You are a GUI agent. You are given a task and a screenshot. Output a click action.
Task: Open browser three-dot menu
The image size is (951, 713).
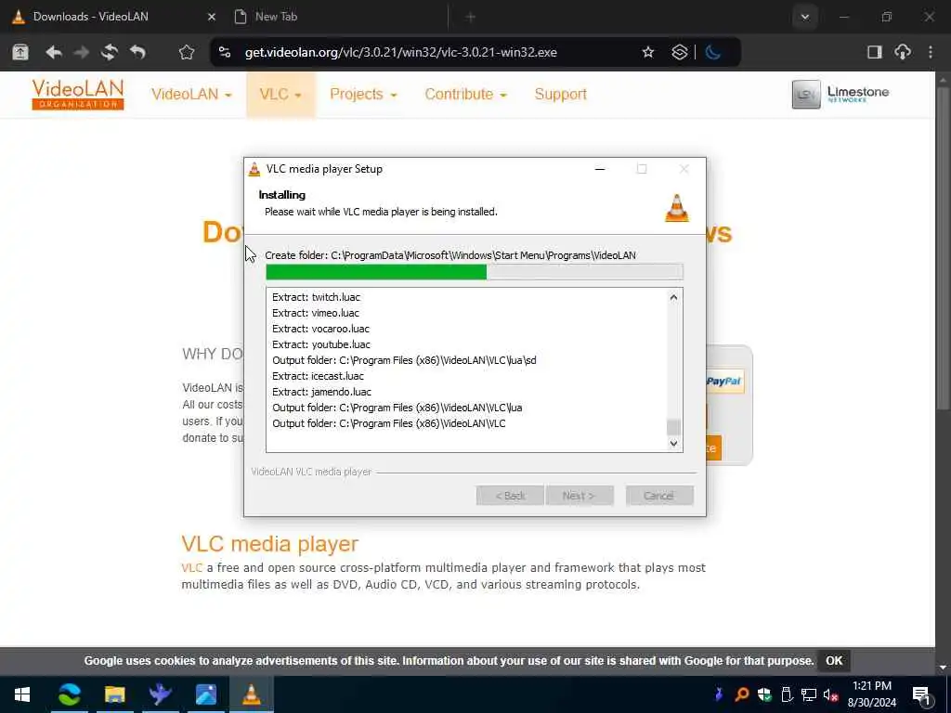[931, 52]
